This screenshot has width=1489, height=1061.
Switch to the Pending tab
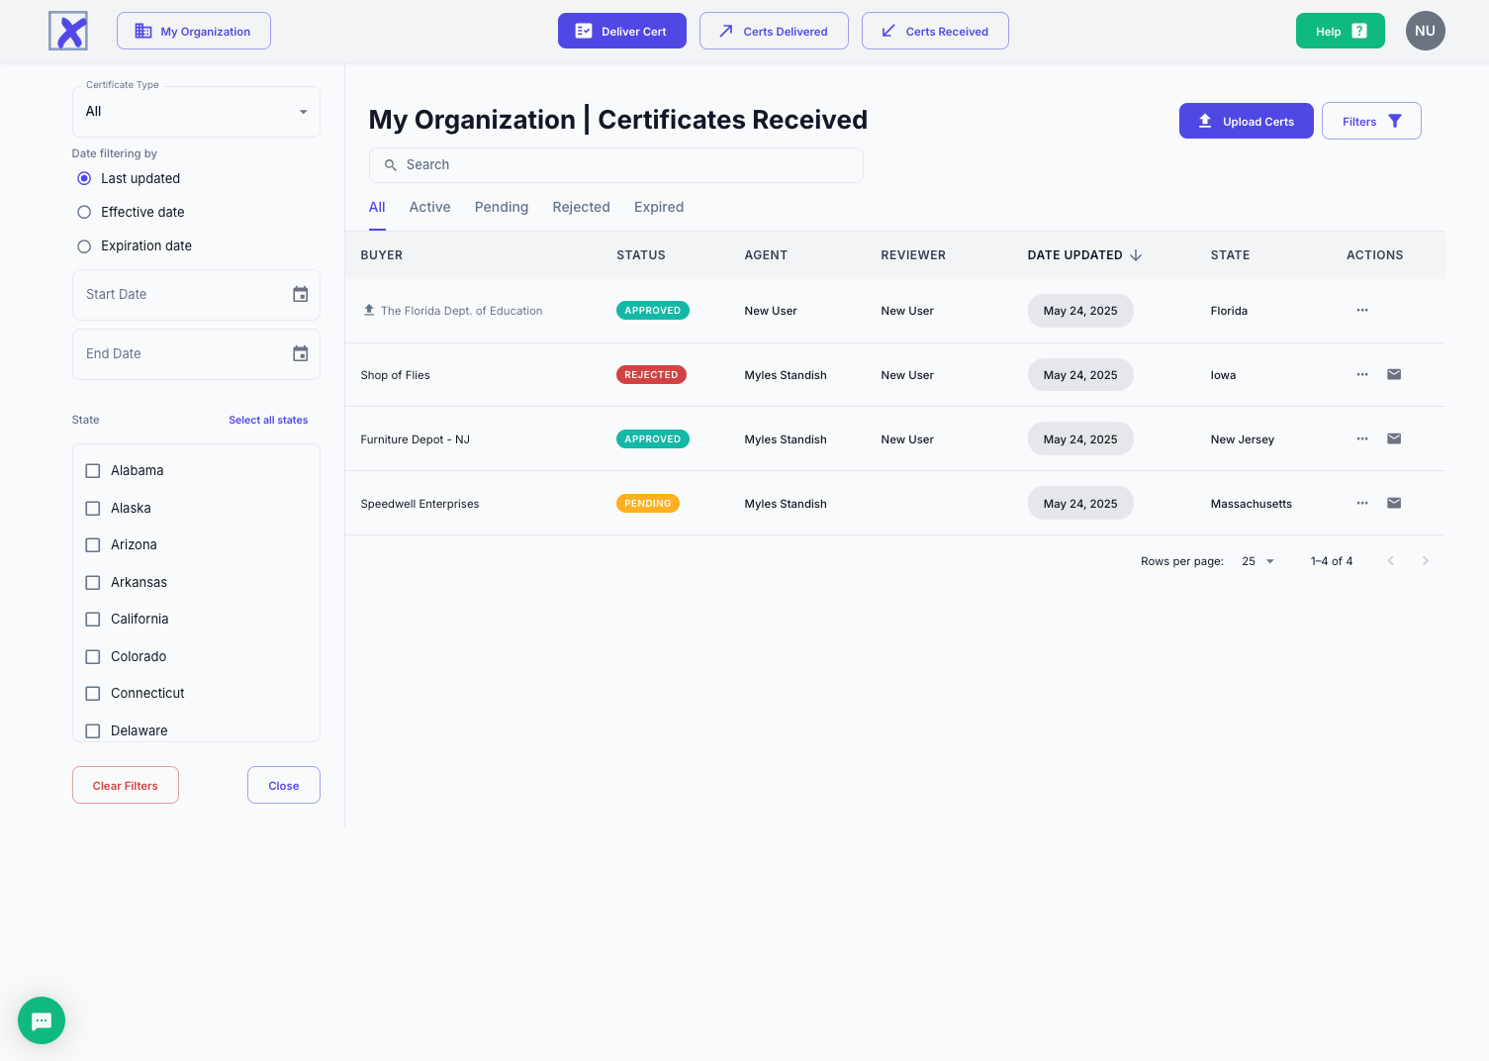501,207
